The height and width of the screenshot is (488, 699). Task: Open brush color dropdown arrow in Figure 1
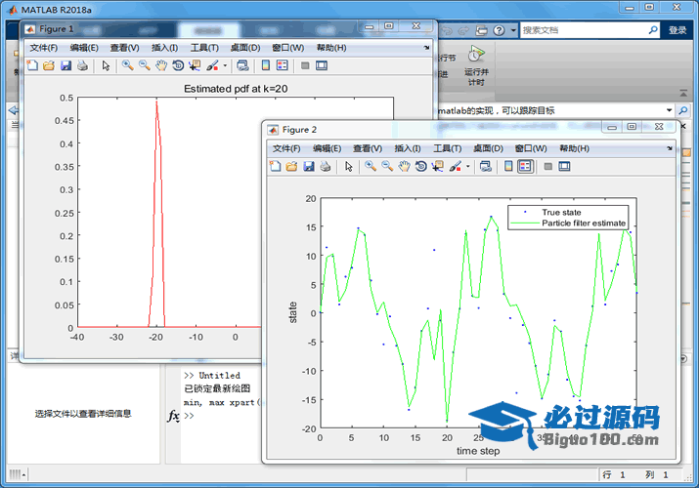pyautogui.click(x=225, y=65)
